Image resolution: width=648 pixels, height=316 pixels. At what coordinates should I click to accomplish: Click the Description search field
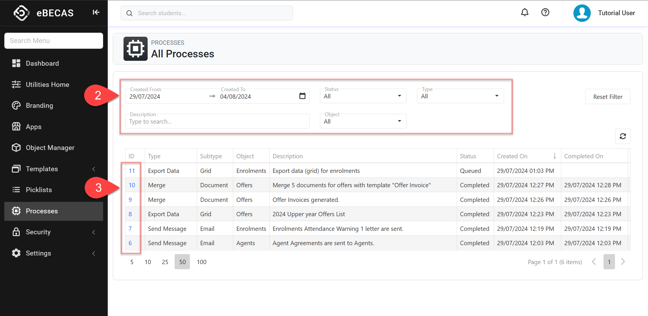click(x=217, y=122)
